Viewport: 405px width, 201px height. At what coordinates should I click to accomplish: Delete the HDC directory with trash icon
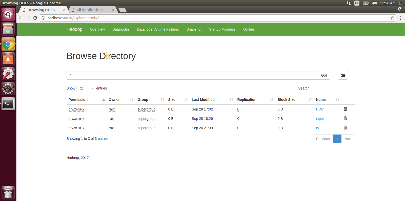[345, 109]
